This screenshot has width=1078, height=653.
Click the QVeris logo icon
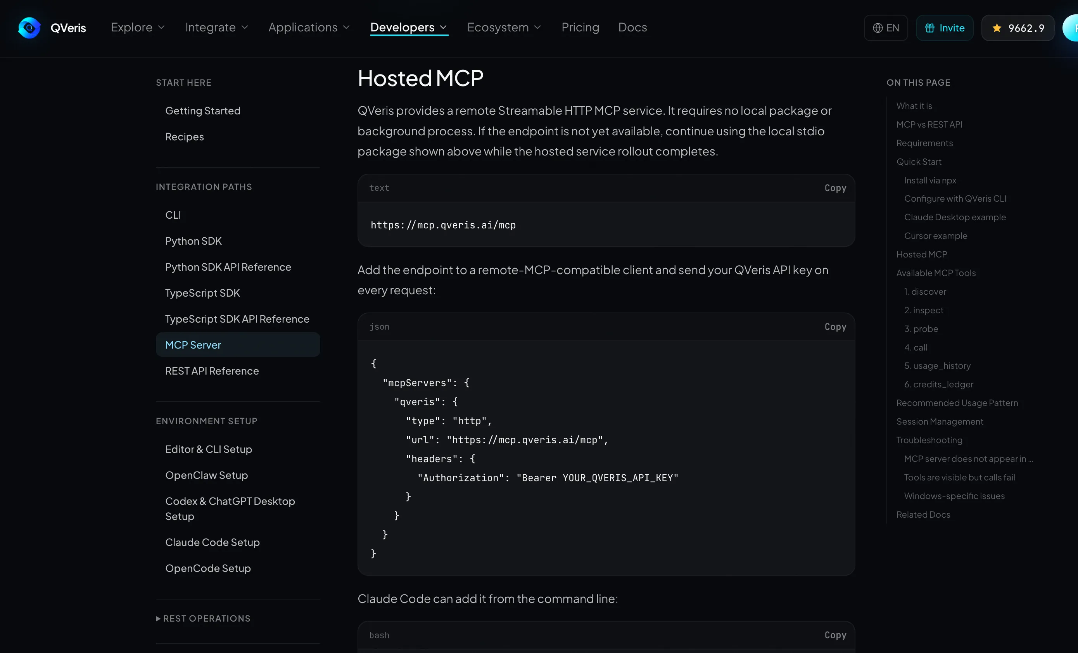29,28
